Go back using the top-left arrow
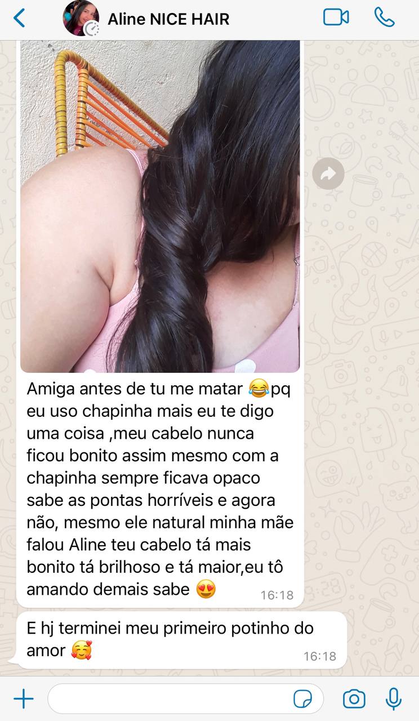 (x=19, y=18)
